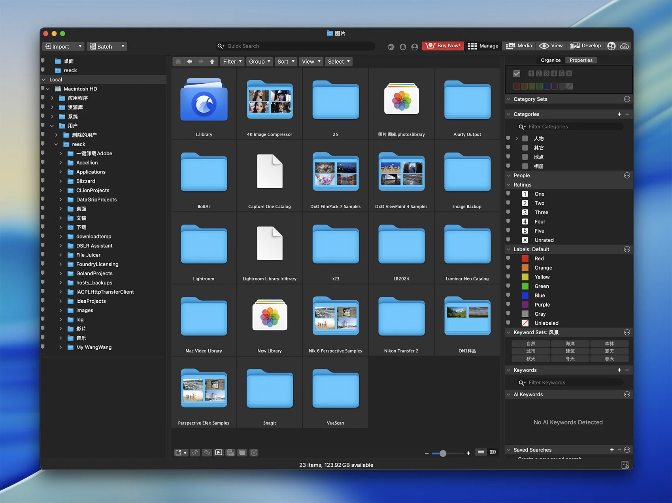The image size is (672, 503).
Task: Check the 地点 category checkbox
Action: [525, 157]
